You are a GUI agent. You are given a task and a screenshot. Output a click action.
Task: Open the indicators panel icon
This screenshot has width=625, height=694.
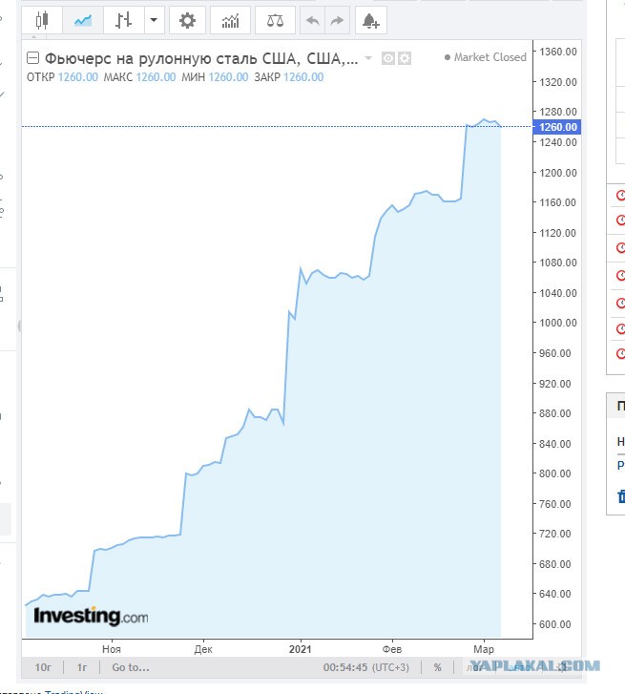click(230, 20)
